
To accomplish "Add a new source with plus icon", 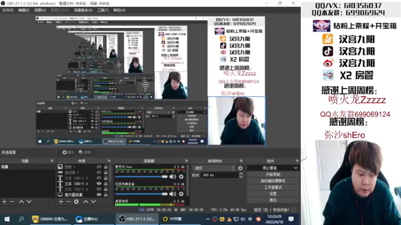I will tap(61, 201).
